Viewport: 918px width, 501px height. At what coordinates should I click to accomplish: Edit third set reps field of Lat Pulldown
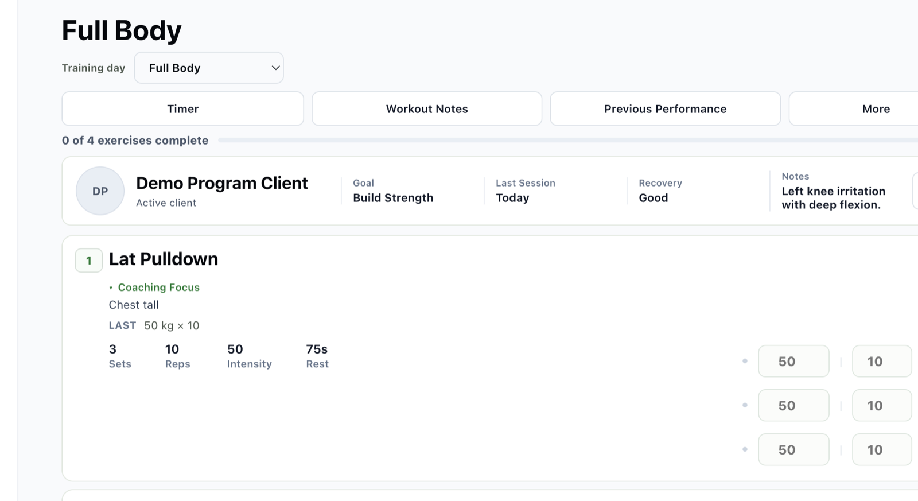[x=882, y=449]
